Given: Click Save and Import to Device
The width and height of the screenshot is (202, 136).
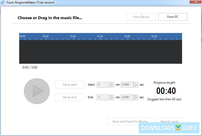Looking at the screenshot, I should (130, 121).
